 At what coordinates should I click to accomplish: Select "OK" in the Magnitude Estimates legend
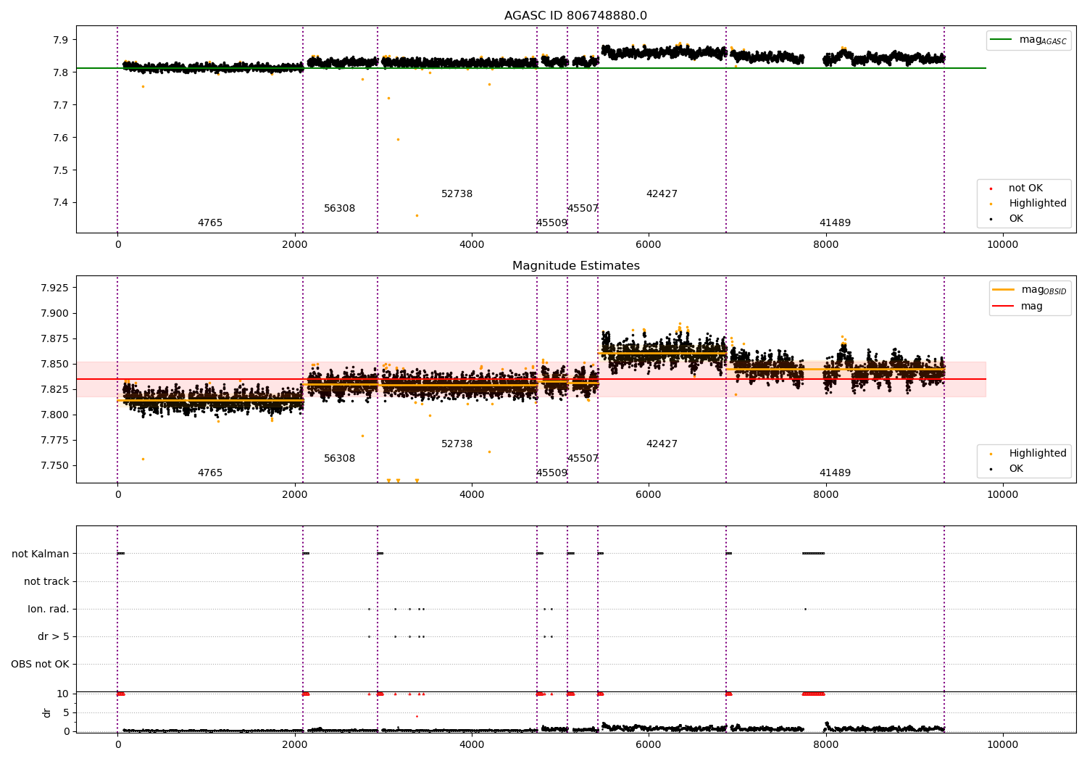tap(1016, 468)
